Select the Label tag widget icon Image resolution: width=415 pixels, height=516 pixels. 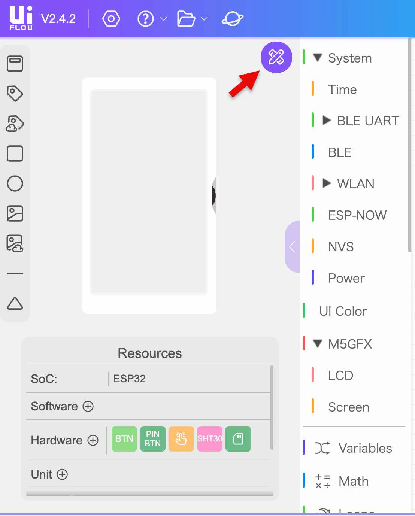15,94
